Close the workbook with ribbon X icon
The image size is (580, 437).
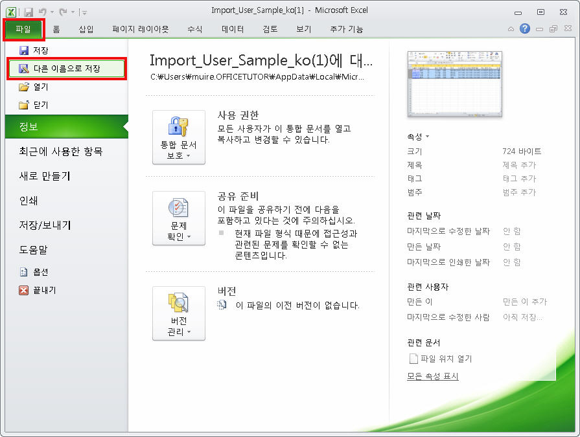coord(568,28)
